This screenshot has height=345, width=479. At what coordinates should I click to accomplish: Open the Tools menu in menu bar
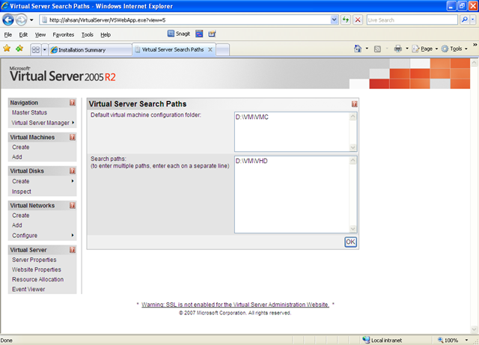point(88,35)
